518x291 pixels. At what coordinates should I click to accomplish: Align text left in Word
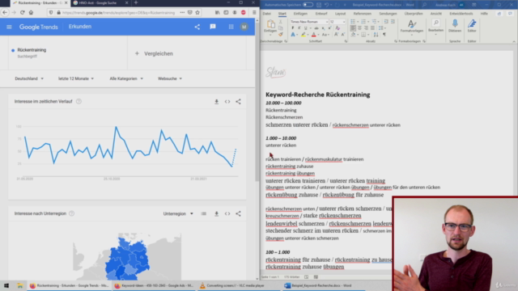tap(353, 28)
